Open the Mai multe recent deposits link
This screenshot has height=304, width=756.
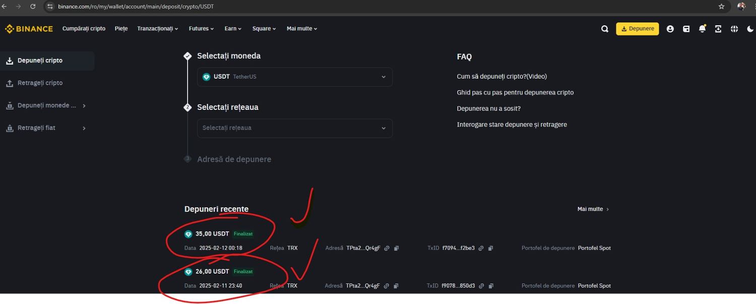pyautogui.click(x=593, y=209)
